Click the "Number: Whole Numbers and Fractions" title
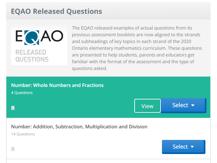This screenshot has height=163, width=217. [x=57, y=85]
